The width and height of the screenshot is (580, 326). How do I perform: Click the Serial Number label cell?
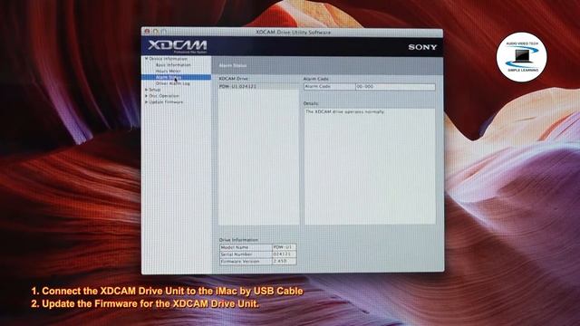click(x=246, y=254)
